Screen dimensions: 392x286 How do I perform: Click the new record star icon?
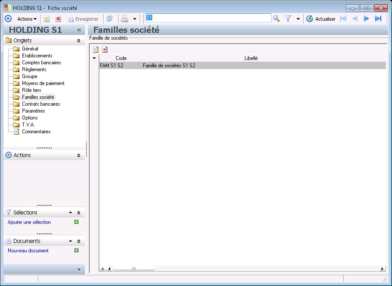(x=47, y=19)
